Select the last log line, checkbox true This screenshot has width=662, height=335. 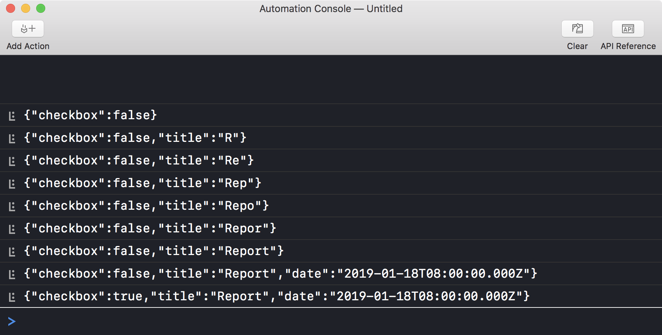pyautogui.click(x=277, y=296)
